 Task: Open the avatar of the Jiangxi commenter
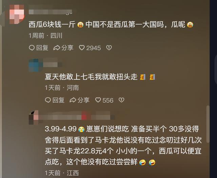tap(34, 118)
